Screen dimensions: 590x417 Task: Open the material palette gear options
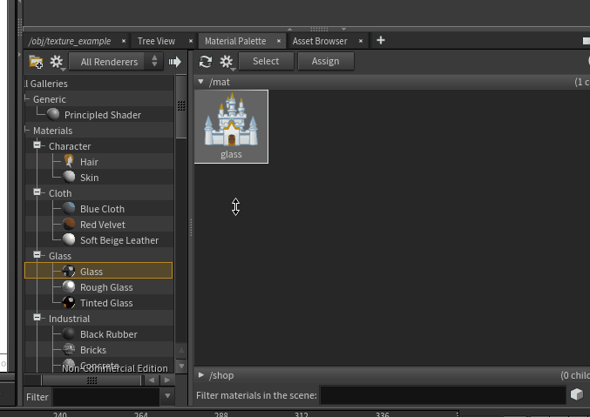(227, 61)
